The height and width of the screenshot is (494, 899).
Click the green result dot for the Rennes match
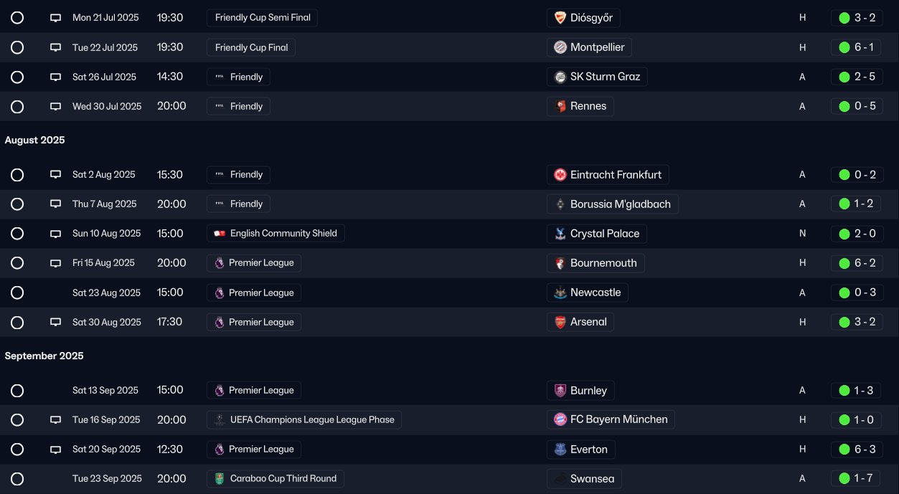click(844, 106)
